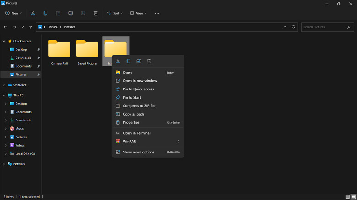Click the Rename icon in the context menu
357x200 pixels.
point(139,61)
